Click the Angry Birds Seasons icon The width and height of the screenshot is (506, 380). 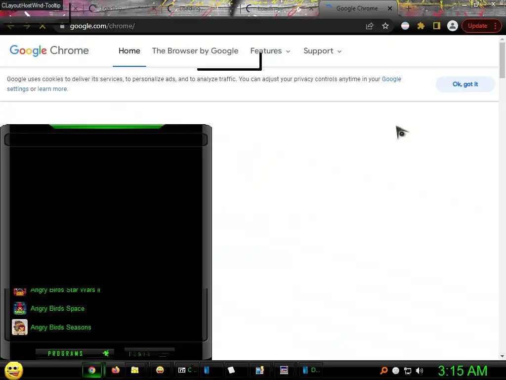click(x=20, y=327)
